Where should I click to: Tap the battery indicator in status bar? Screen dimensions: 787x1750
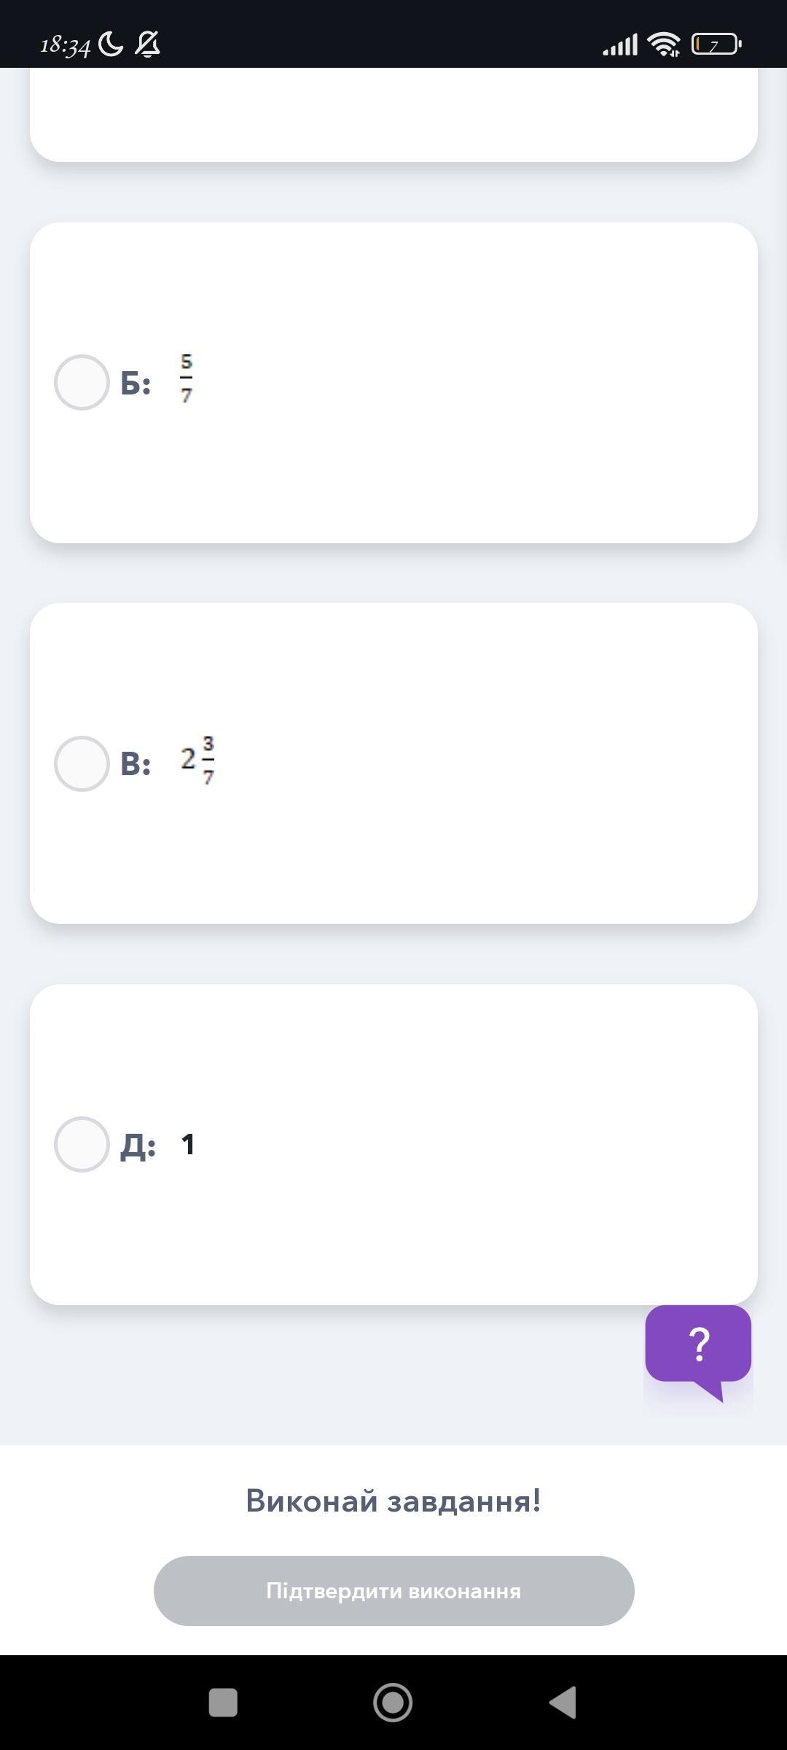coord(716,44)
